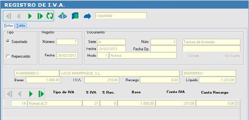Screen dimensions: 249x120
Task: Click the Bases total field
Action: coord(43,80)
